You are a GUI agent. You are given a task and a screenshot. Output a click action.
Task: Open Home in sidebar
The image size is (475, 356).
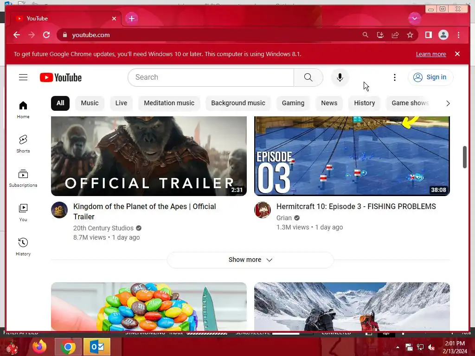[23, 109]
